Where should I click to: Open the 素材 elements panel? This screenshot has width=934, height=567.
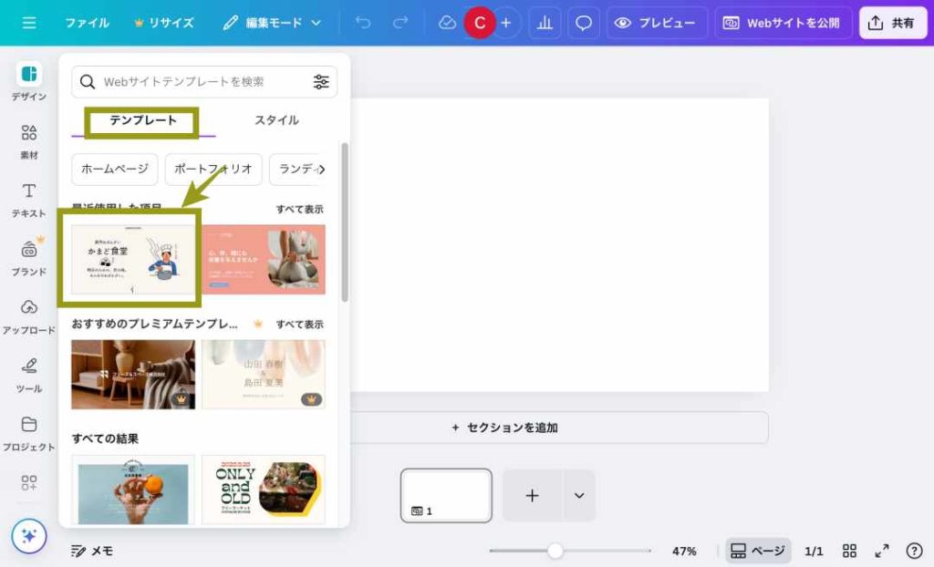[29, 141]
